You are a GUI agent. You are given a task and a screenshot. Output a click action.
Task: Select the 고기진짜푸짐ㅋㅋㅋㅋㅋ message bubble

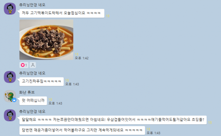(41, 81)
